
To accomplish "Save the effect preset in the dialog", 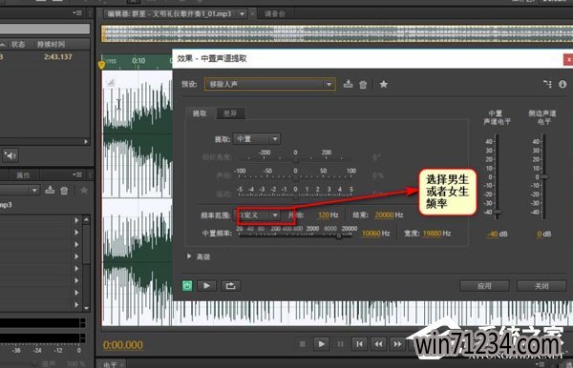I will 348,84.
